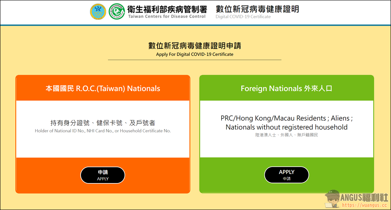
Task: Click Taiwan Centers for Disease Control text
Action: click(167, 16)
